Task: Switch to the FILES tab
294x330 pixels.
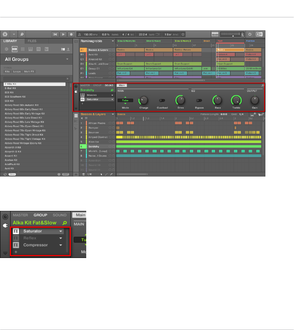Action: (32, 41)
